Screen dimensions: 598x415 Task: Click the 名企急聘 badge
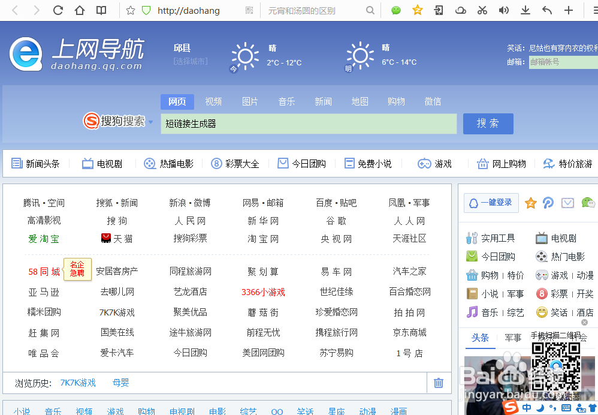point(77,269)
